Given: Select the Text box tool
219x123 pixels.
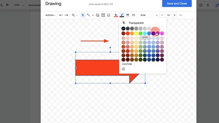Looking at the screenshot, I should (x=103, y=15).
